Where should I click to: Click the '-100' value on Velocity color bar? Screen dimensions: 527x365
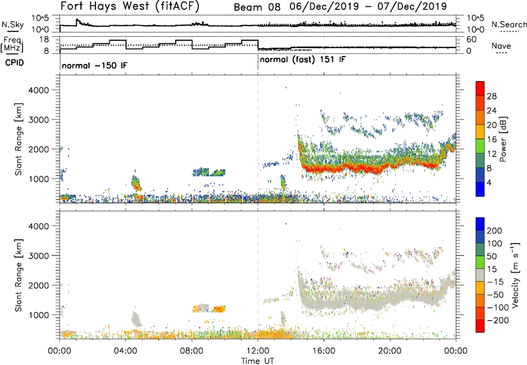(498, 308)
